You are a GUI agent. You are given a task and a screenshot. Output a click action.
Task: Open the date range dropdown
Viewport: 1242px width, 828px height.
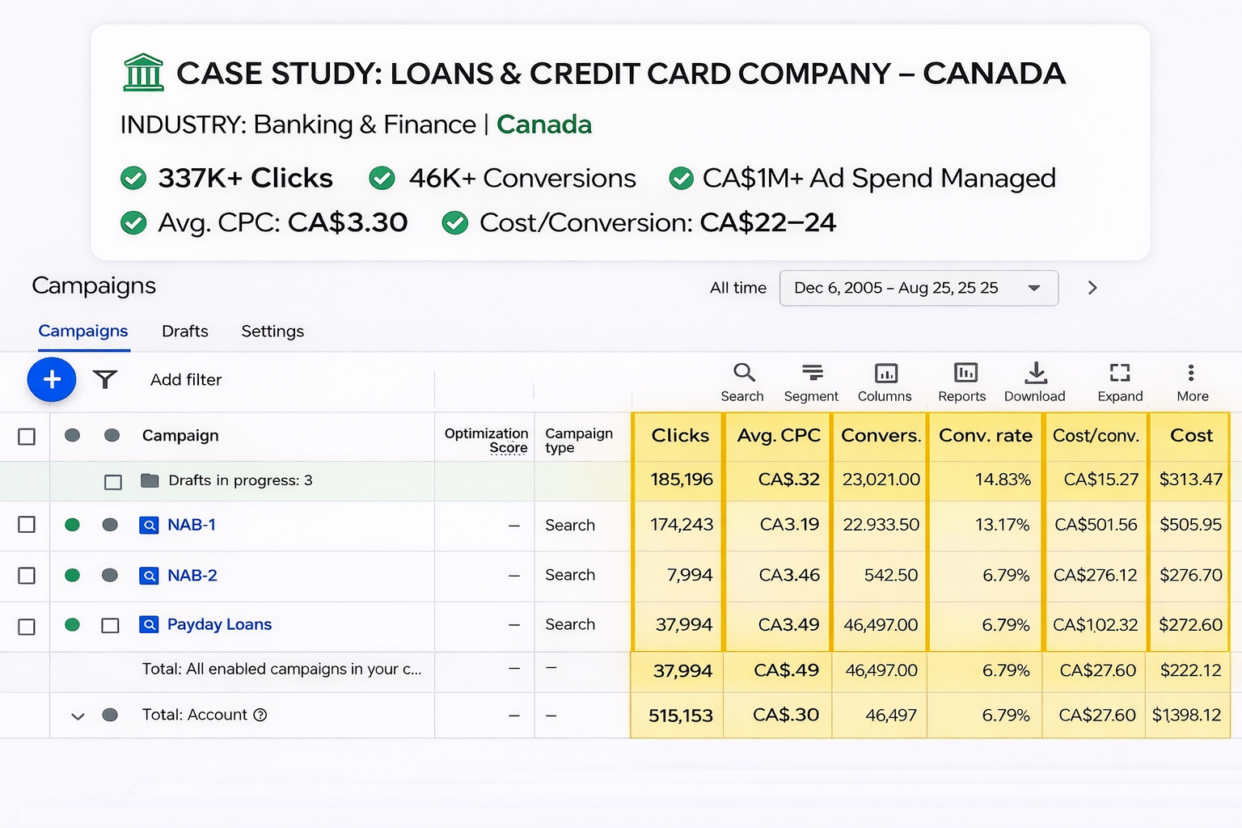(x=918, y=288)
